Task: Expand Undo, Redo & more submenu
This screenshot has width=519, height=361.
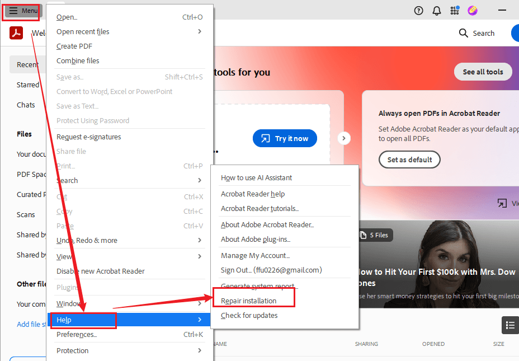Action: (x=199, y=241)
